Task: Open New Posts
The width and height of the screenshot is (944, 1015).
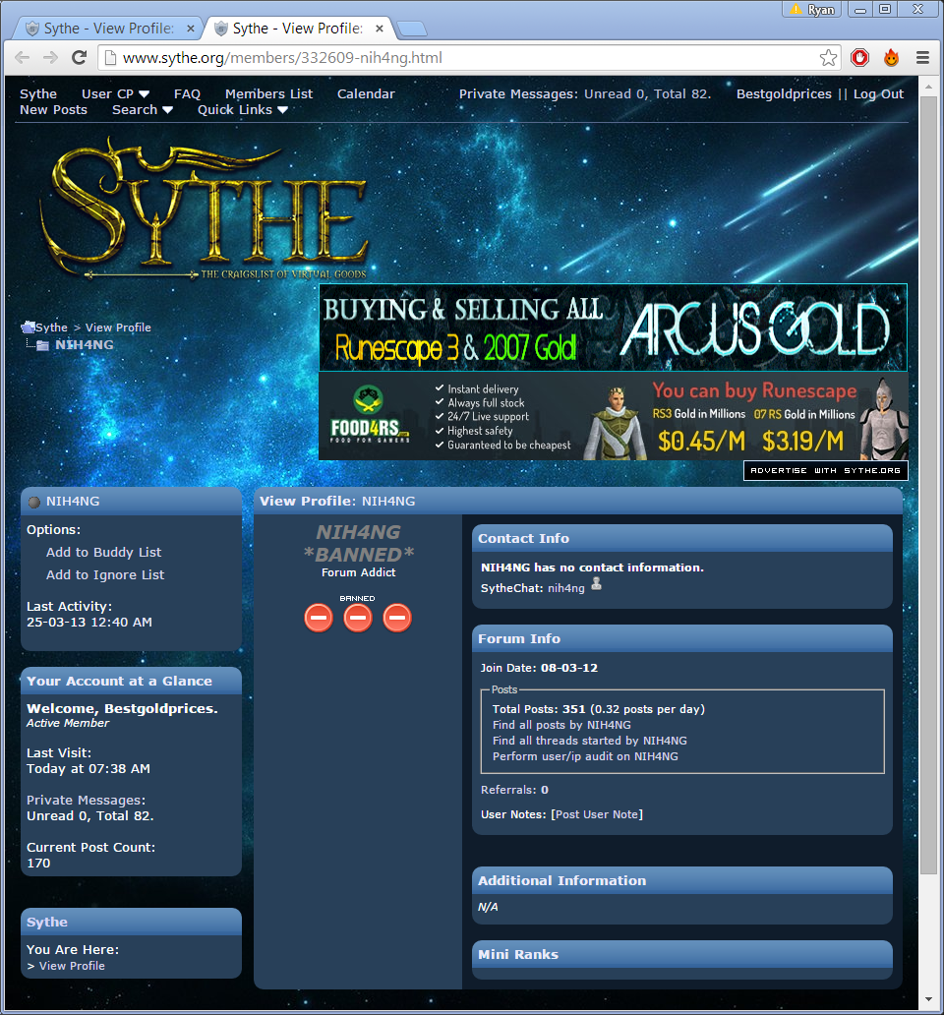Action: (x=53, y=110)
